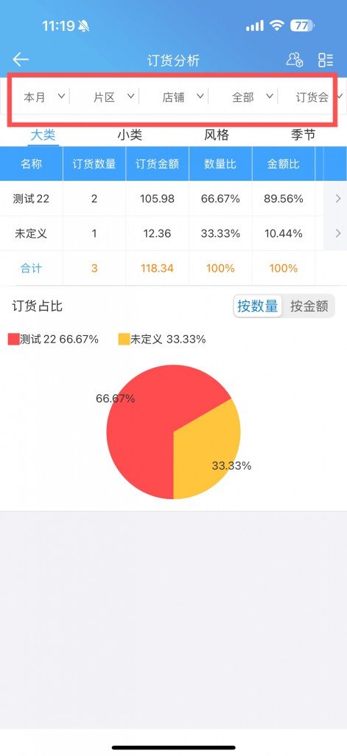Tap the back arrow icon
Image resolution: width=347 pixels, height=756 pixels.
21,59
